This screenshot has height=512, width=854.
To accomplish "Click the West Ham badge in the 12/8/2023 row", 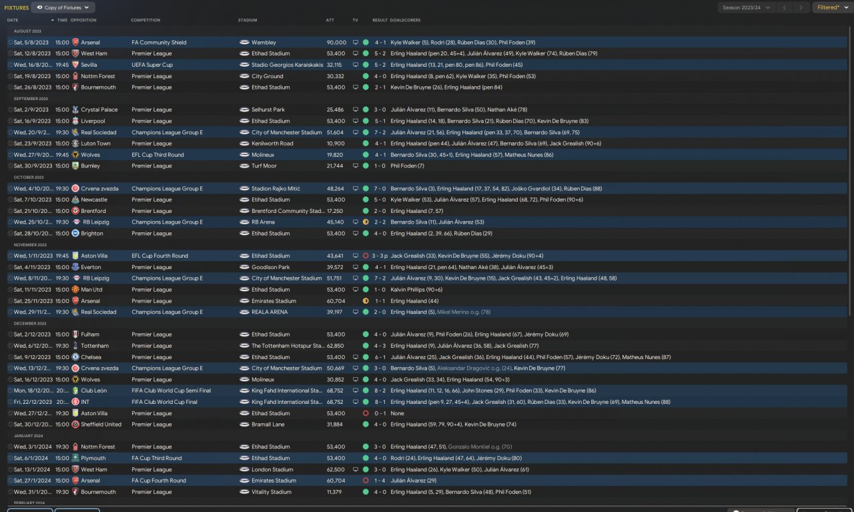I will (75, 53).
